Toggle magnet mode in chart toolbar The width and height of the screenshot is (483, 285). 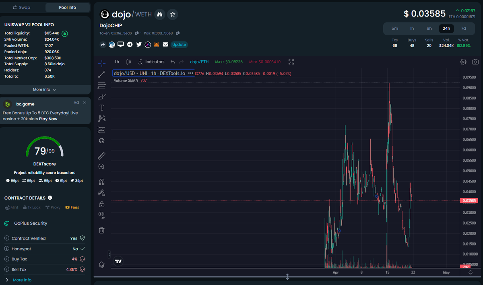[102, 182]
